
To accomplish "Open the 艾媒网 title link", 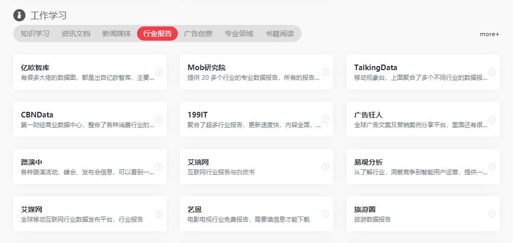I will coord(32,209).
